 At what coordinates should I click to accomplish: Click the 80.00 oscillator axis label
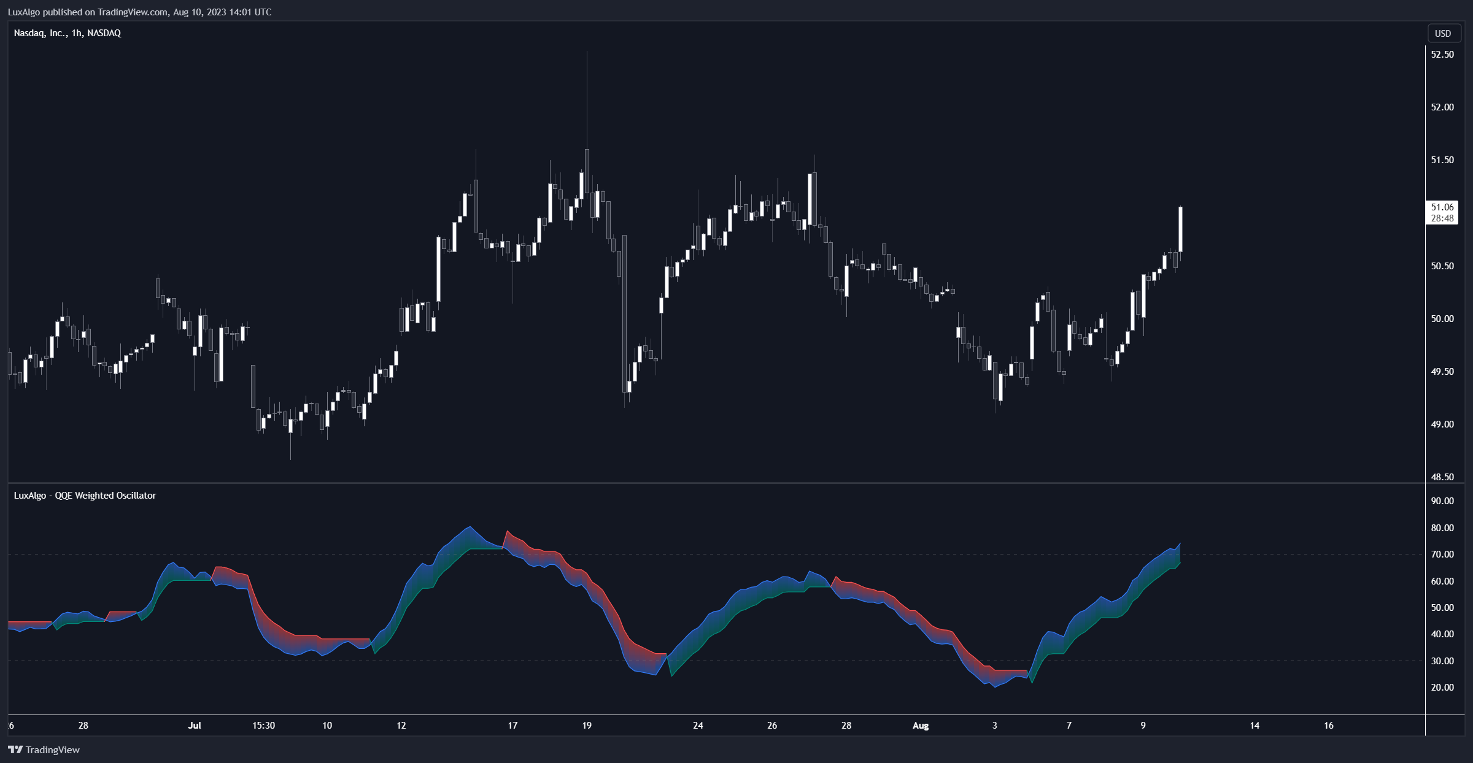[1442, 528]
